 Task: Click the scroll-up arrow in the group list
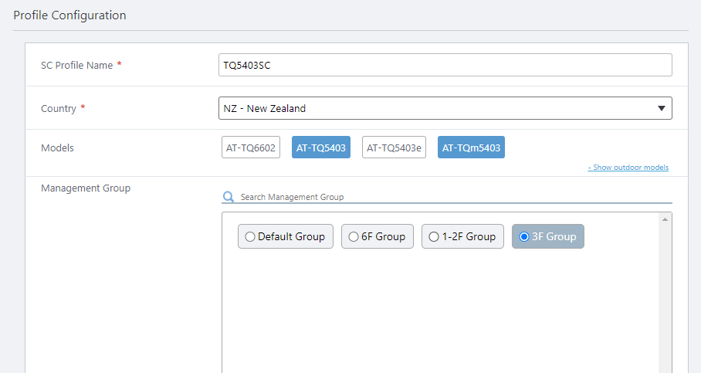[x=665, y=219]
